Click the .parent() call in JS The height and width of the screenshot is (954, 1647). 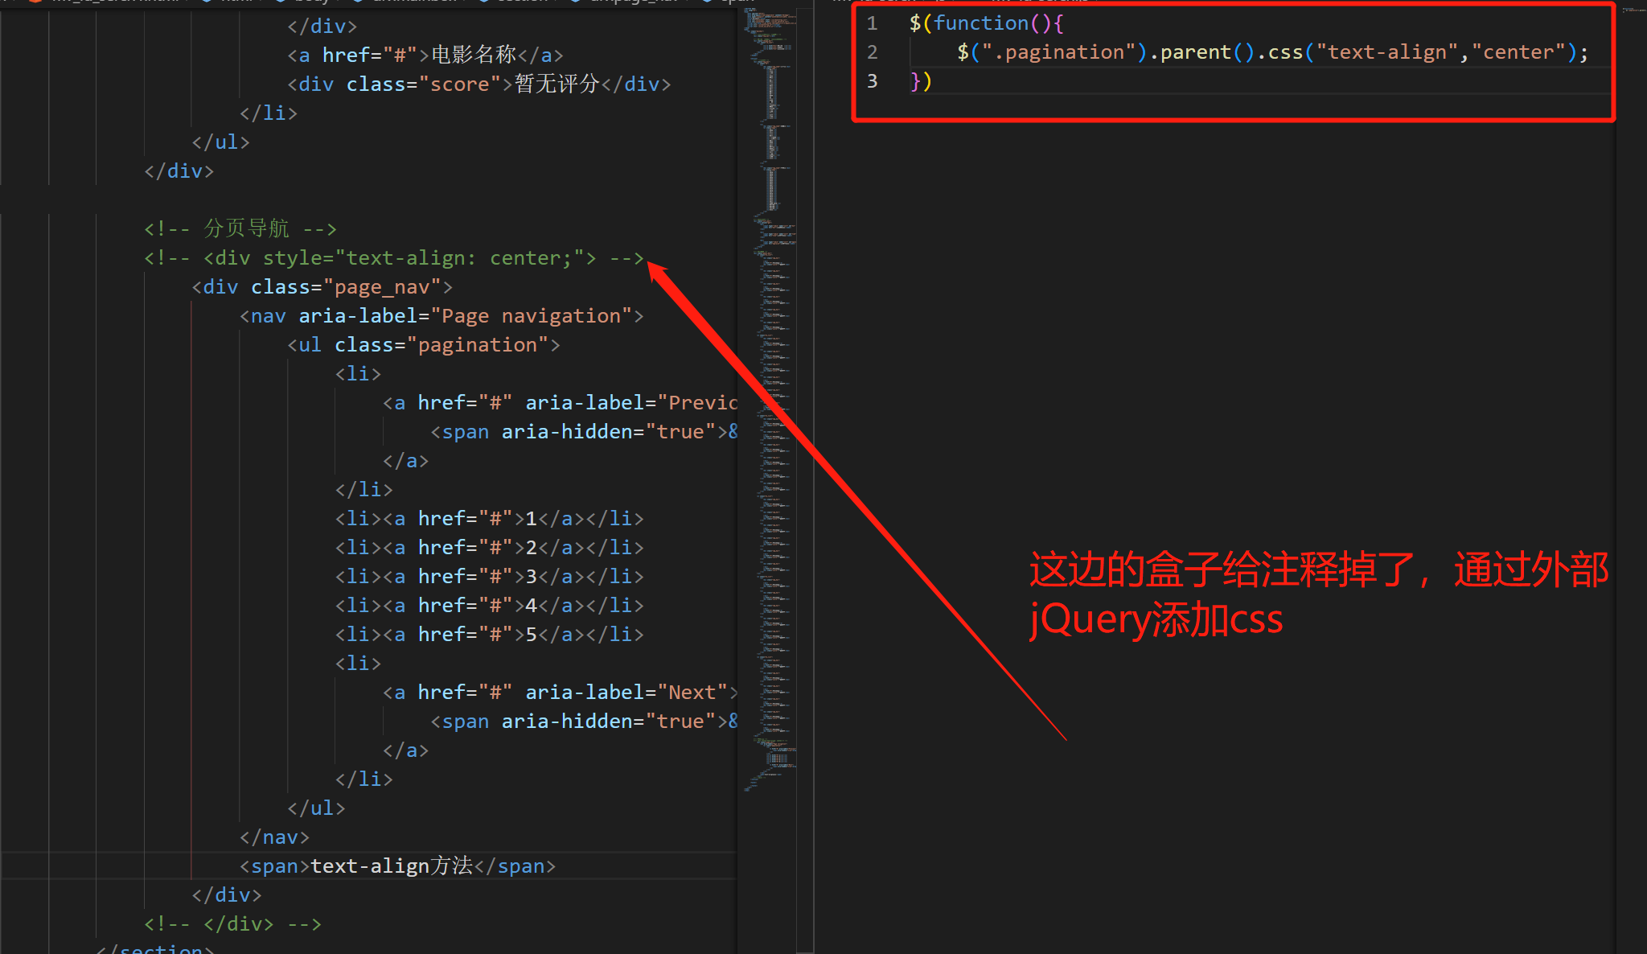click(x=1201, y=51)
